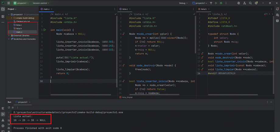Open IDE settings gear icon
The height and width of the screenshot is (132, 280).
coord(257,3)
